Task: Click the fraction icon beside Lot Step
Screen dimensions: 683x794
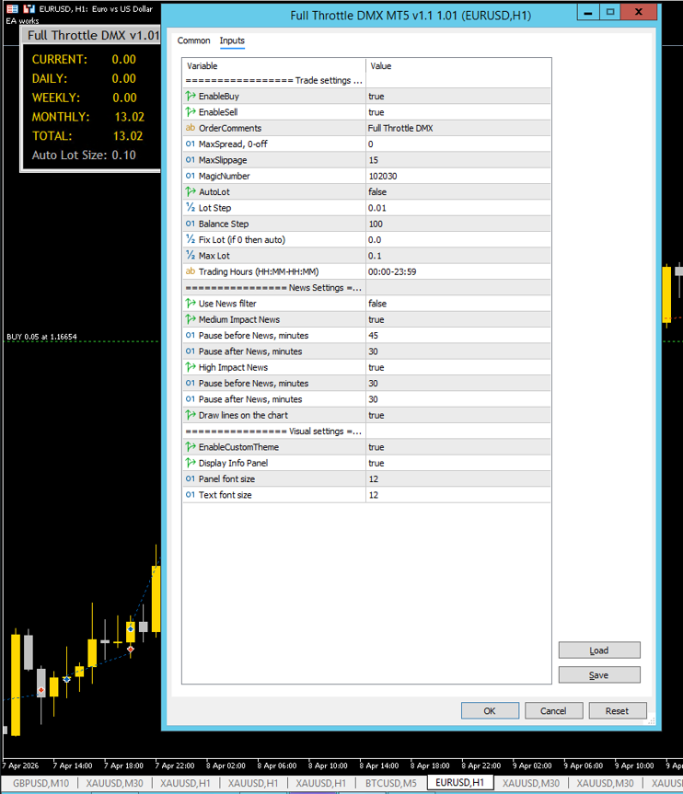Action: coord(191,208)
